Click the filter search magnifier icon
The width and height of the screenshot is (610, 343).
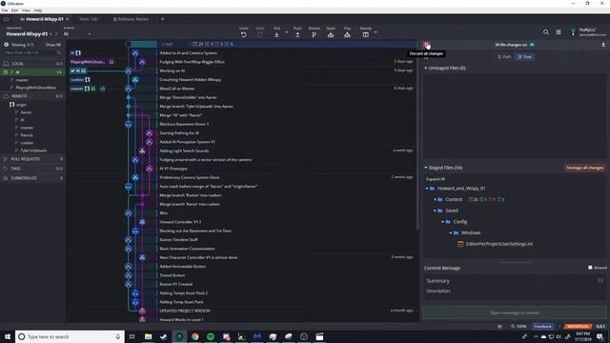[x=59, y=52]
